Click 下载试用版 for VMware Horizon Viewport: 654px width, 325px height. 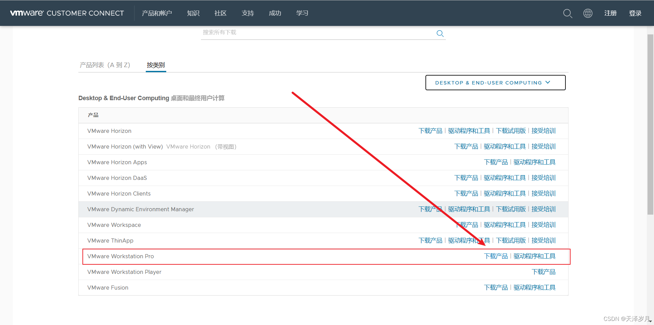click(511, 131)
